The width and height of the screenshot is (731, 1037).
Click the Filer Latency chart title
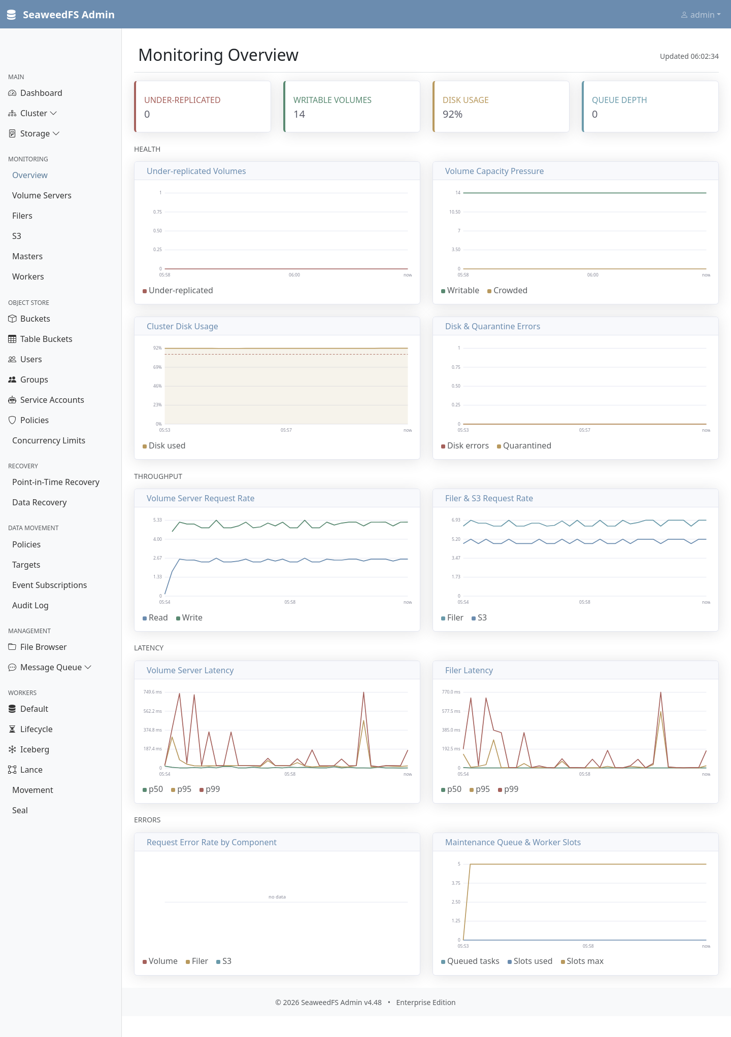pyautogui.click(x=469, y=670)
